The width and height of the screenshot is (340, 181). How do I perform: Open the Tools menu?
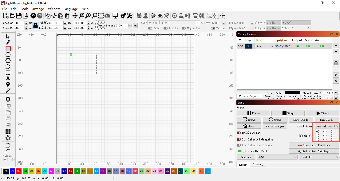[x=24, y=9]
